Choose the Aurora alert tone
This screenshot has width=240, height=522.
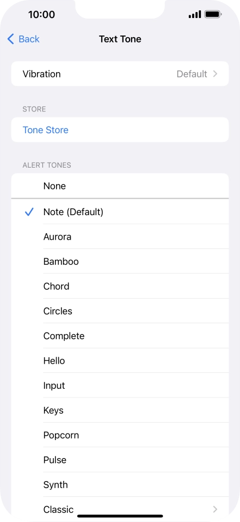pyautogui.click(x=120, y=236)
